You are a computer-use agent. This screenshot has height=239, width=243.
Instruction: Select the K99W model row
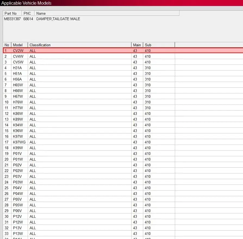pos(123,148)
